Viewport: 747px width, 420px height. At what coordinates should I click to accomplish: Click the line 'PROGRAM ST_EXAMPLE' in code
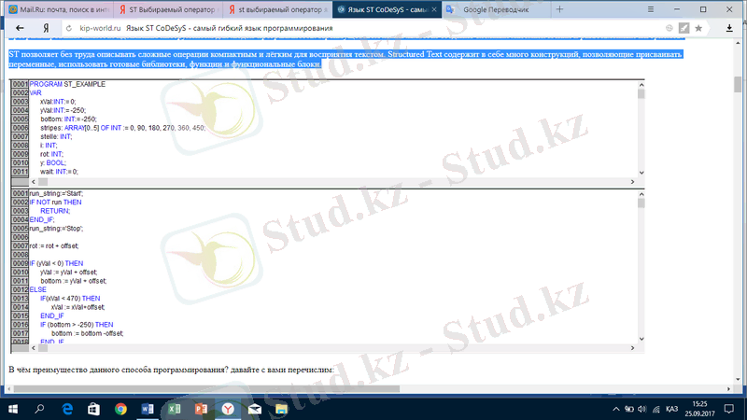[67, 84]
